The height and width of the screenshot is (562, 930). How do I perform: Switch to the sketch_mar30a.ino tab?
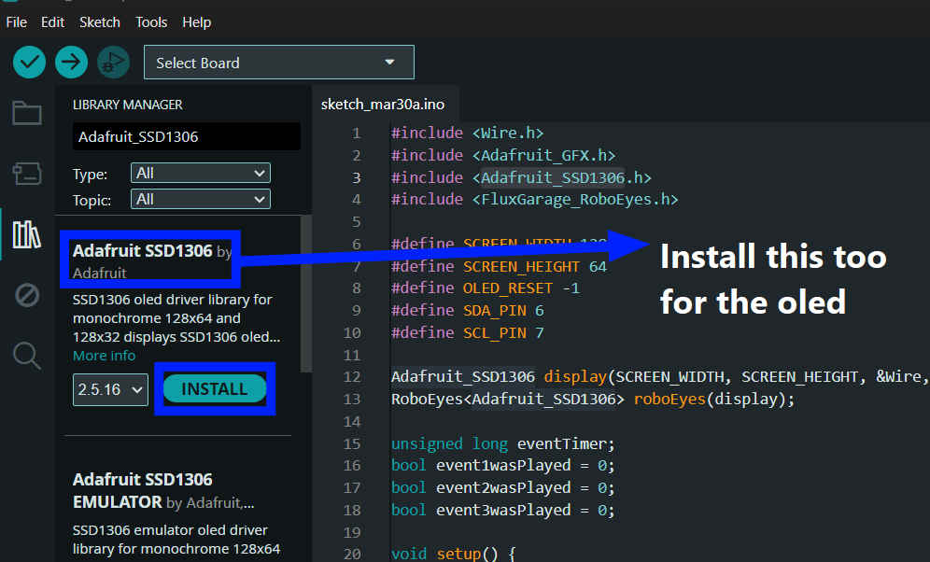coord(383,105)
